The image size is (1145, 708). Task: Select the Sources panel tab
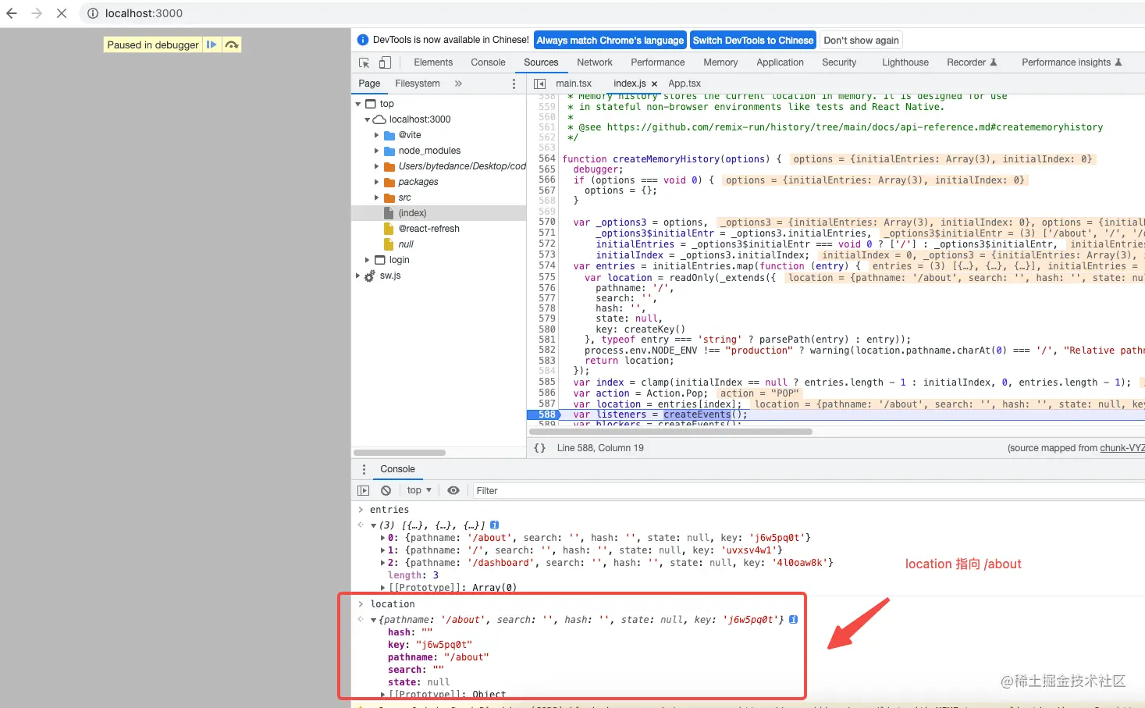[541, 62]
